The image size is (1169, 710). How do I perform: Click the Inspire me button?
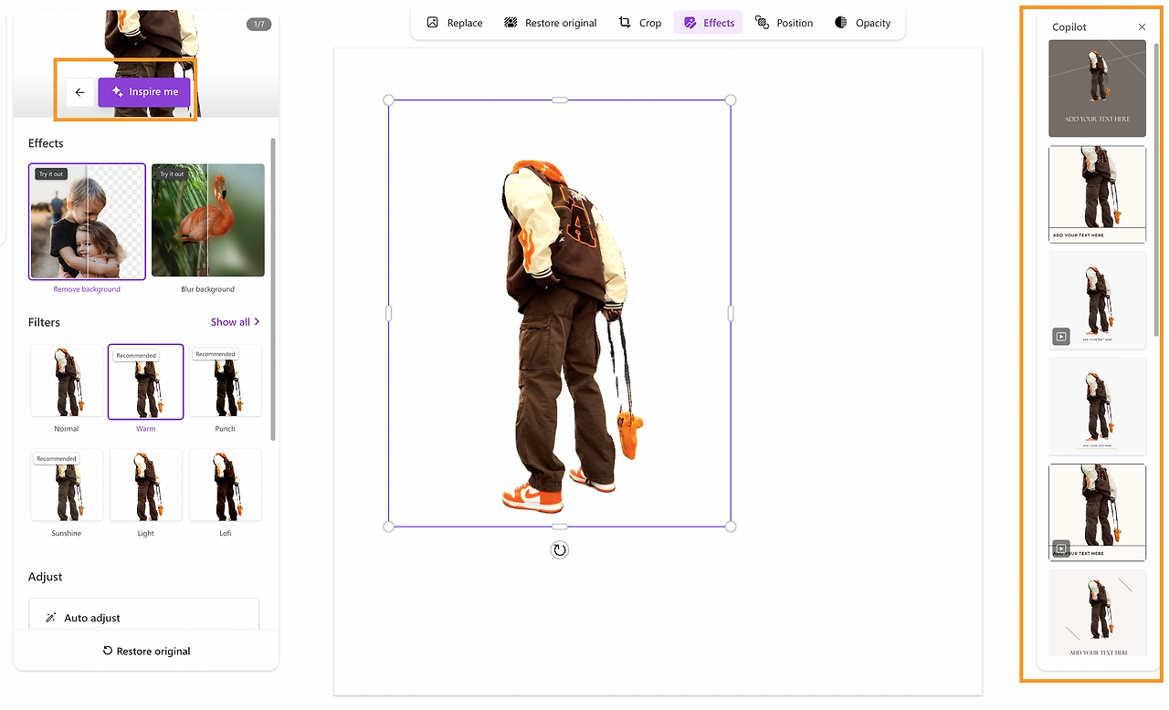[x=145, y=92]
